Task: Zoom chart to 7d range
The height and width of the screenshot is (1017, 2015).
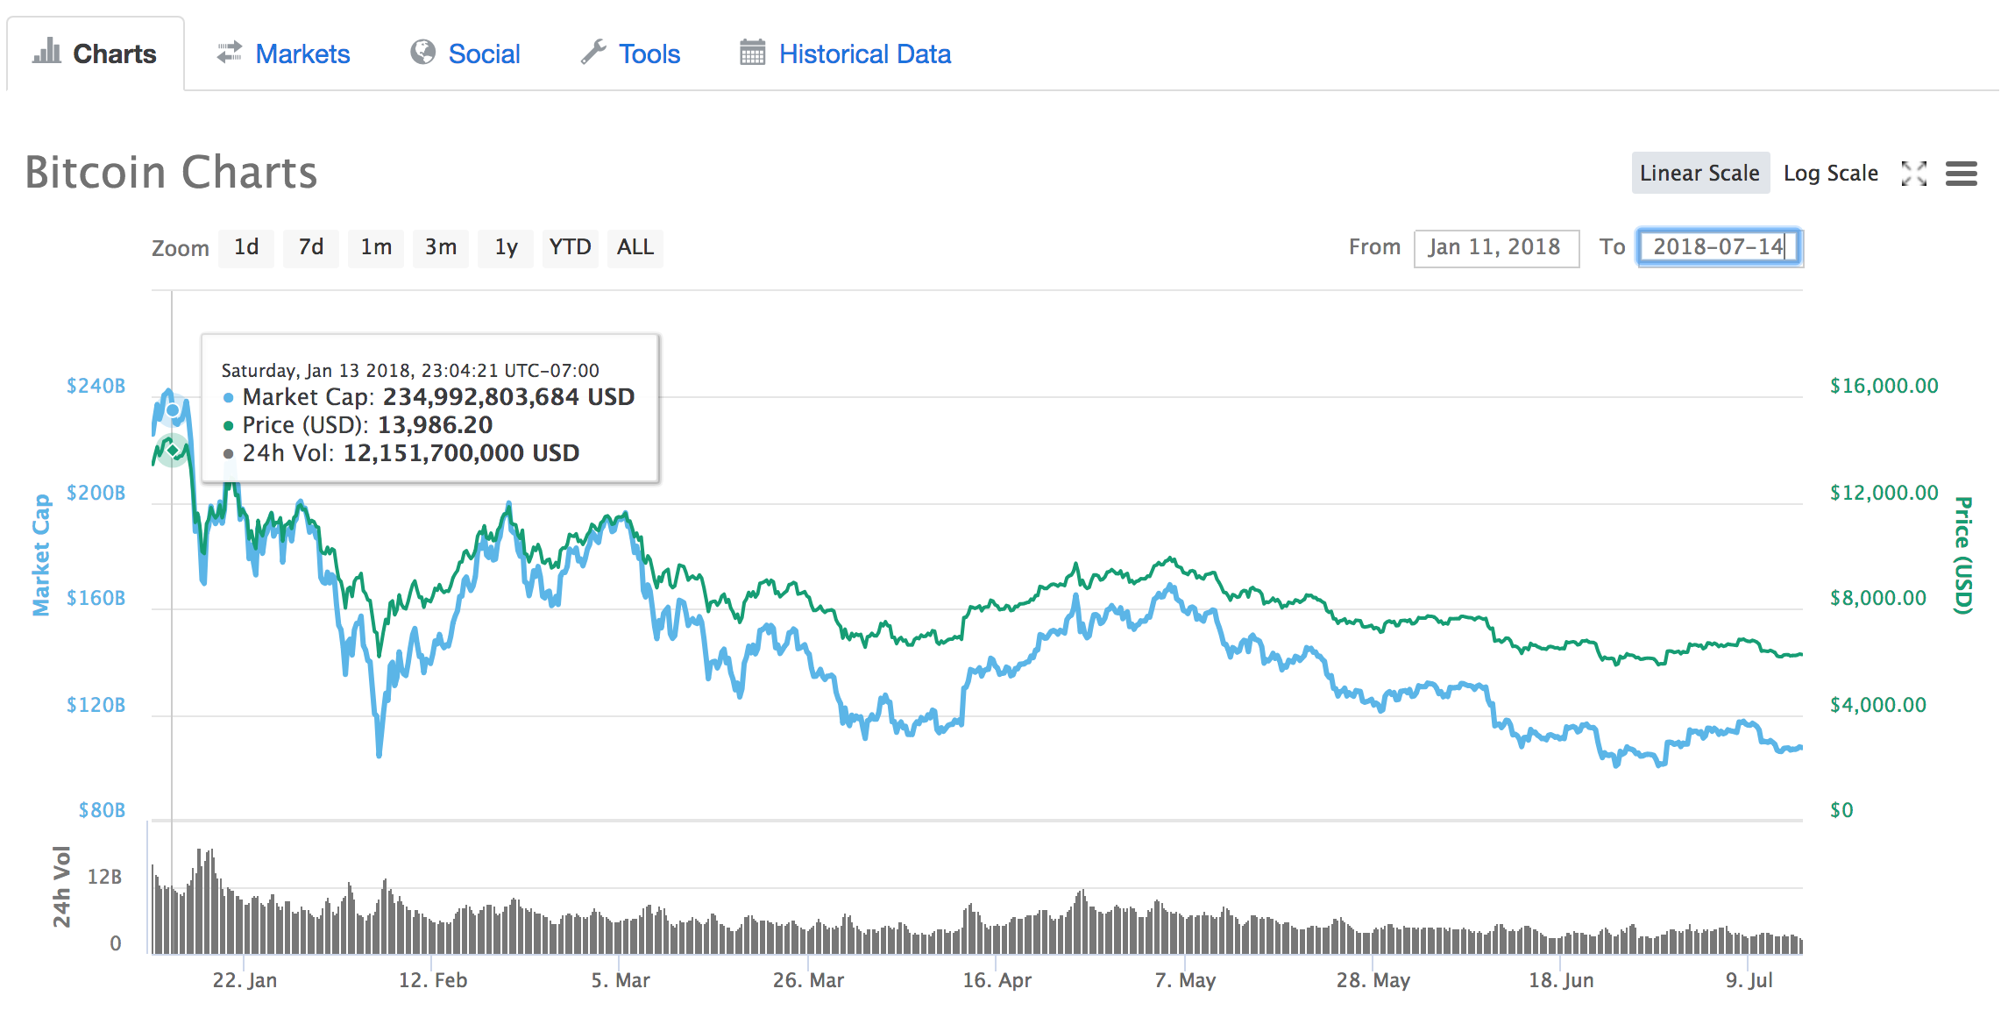Action: click(311, 247)
